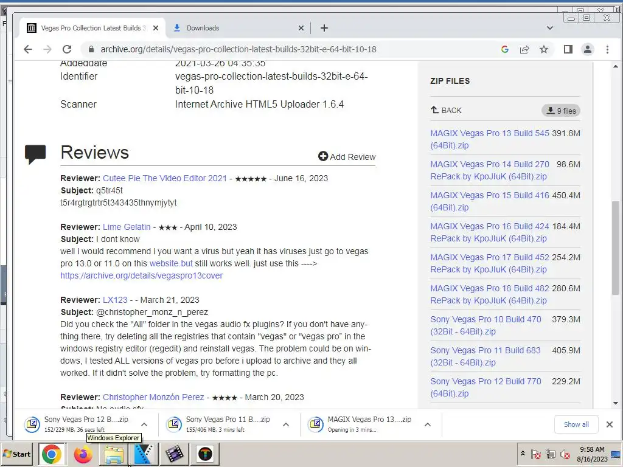
Task: Open a new browser tab
Action: click(324, 28)
